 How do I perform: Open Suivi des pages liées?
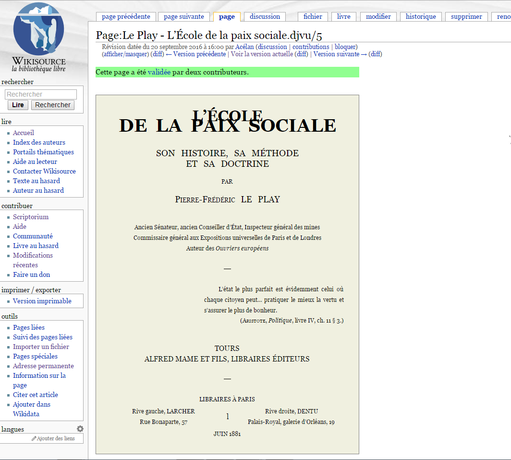tap(43, 337)
